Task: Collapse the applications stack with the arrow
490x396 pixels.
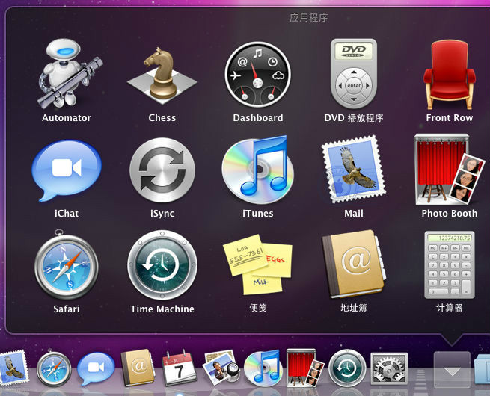Action: pos(452,369)
